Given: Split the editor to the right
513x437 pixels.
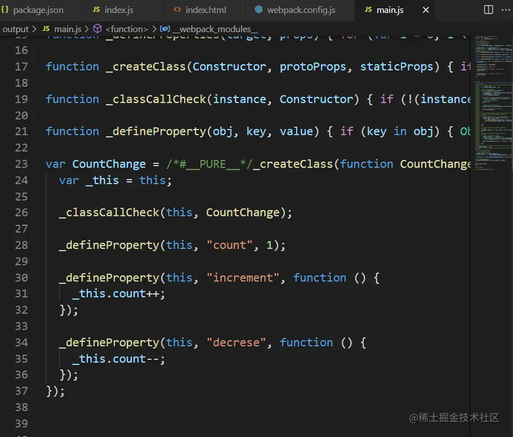Looking at the screenshot, I should pyautogui.click(x=488, y=10).
